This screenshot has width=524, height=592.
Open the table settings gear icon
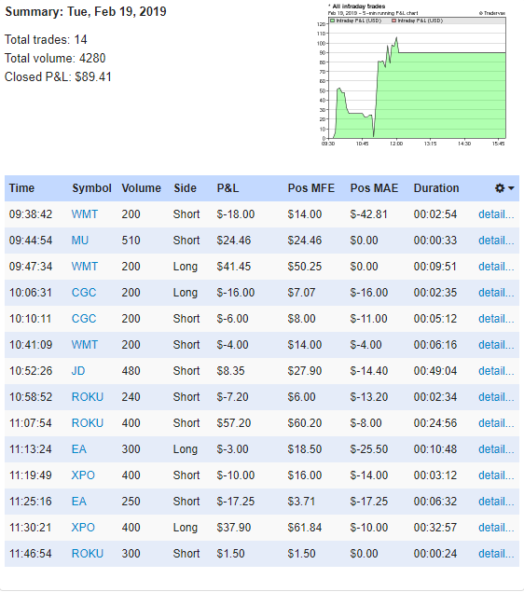[x=500, y=188]
